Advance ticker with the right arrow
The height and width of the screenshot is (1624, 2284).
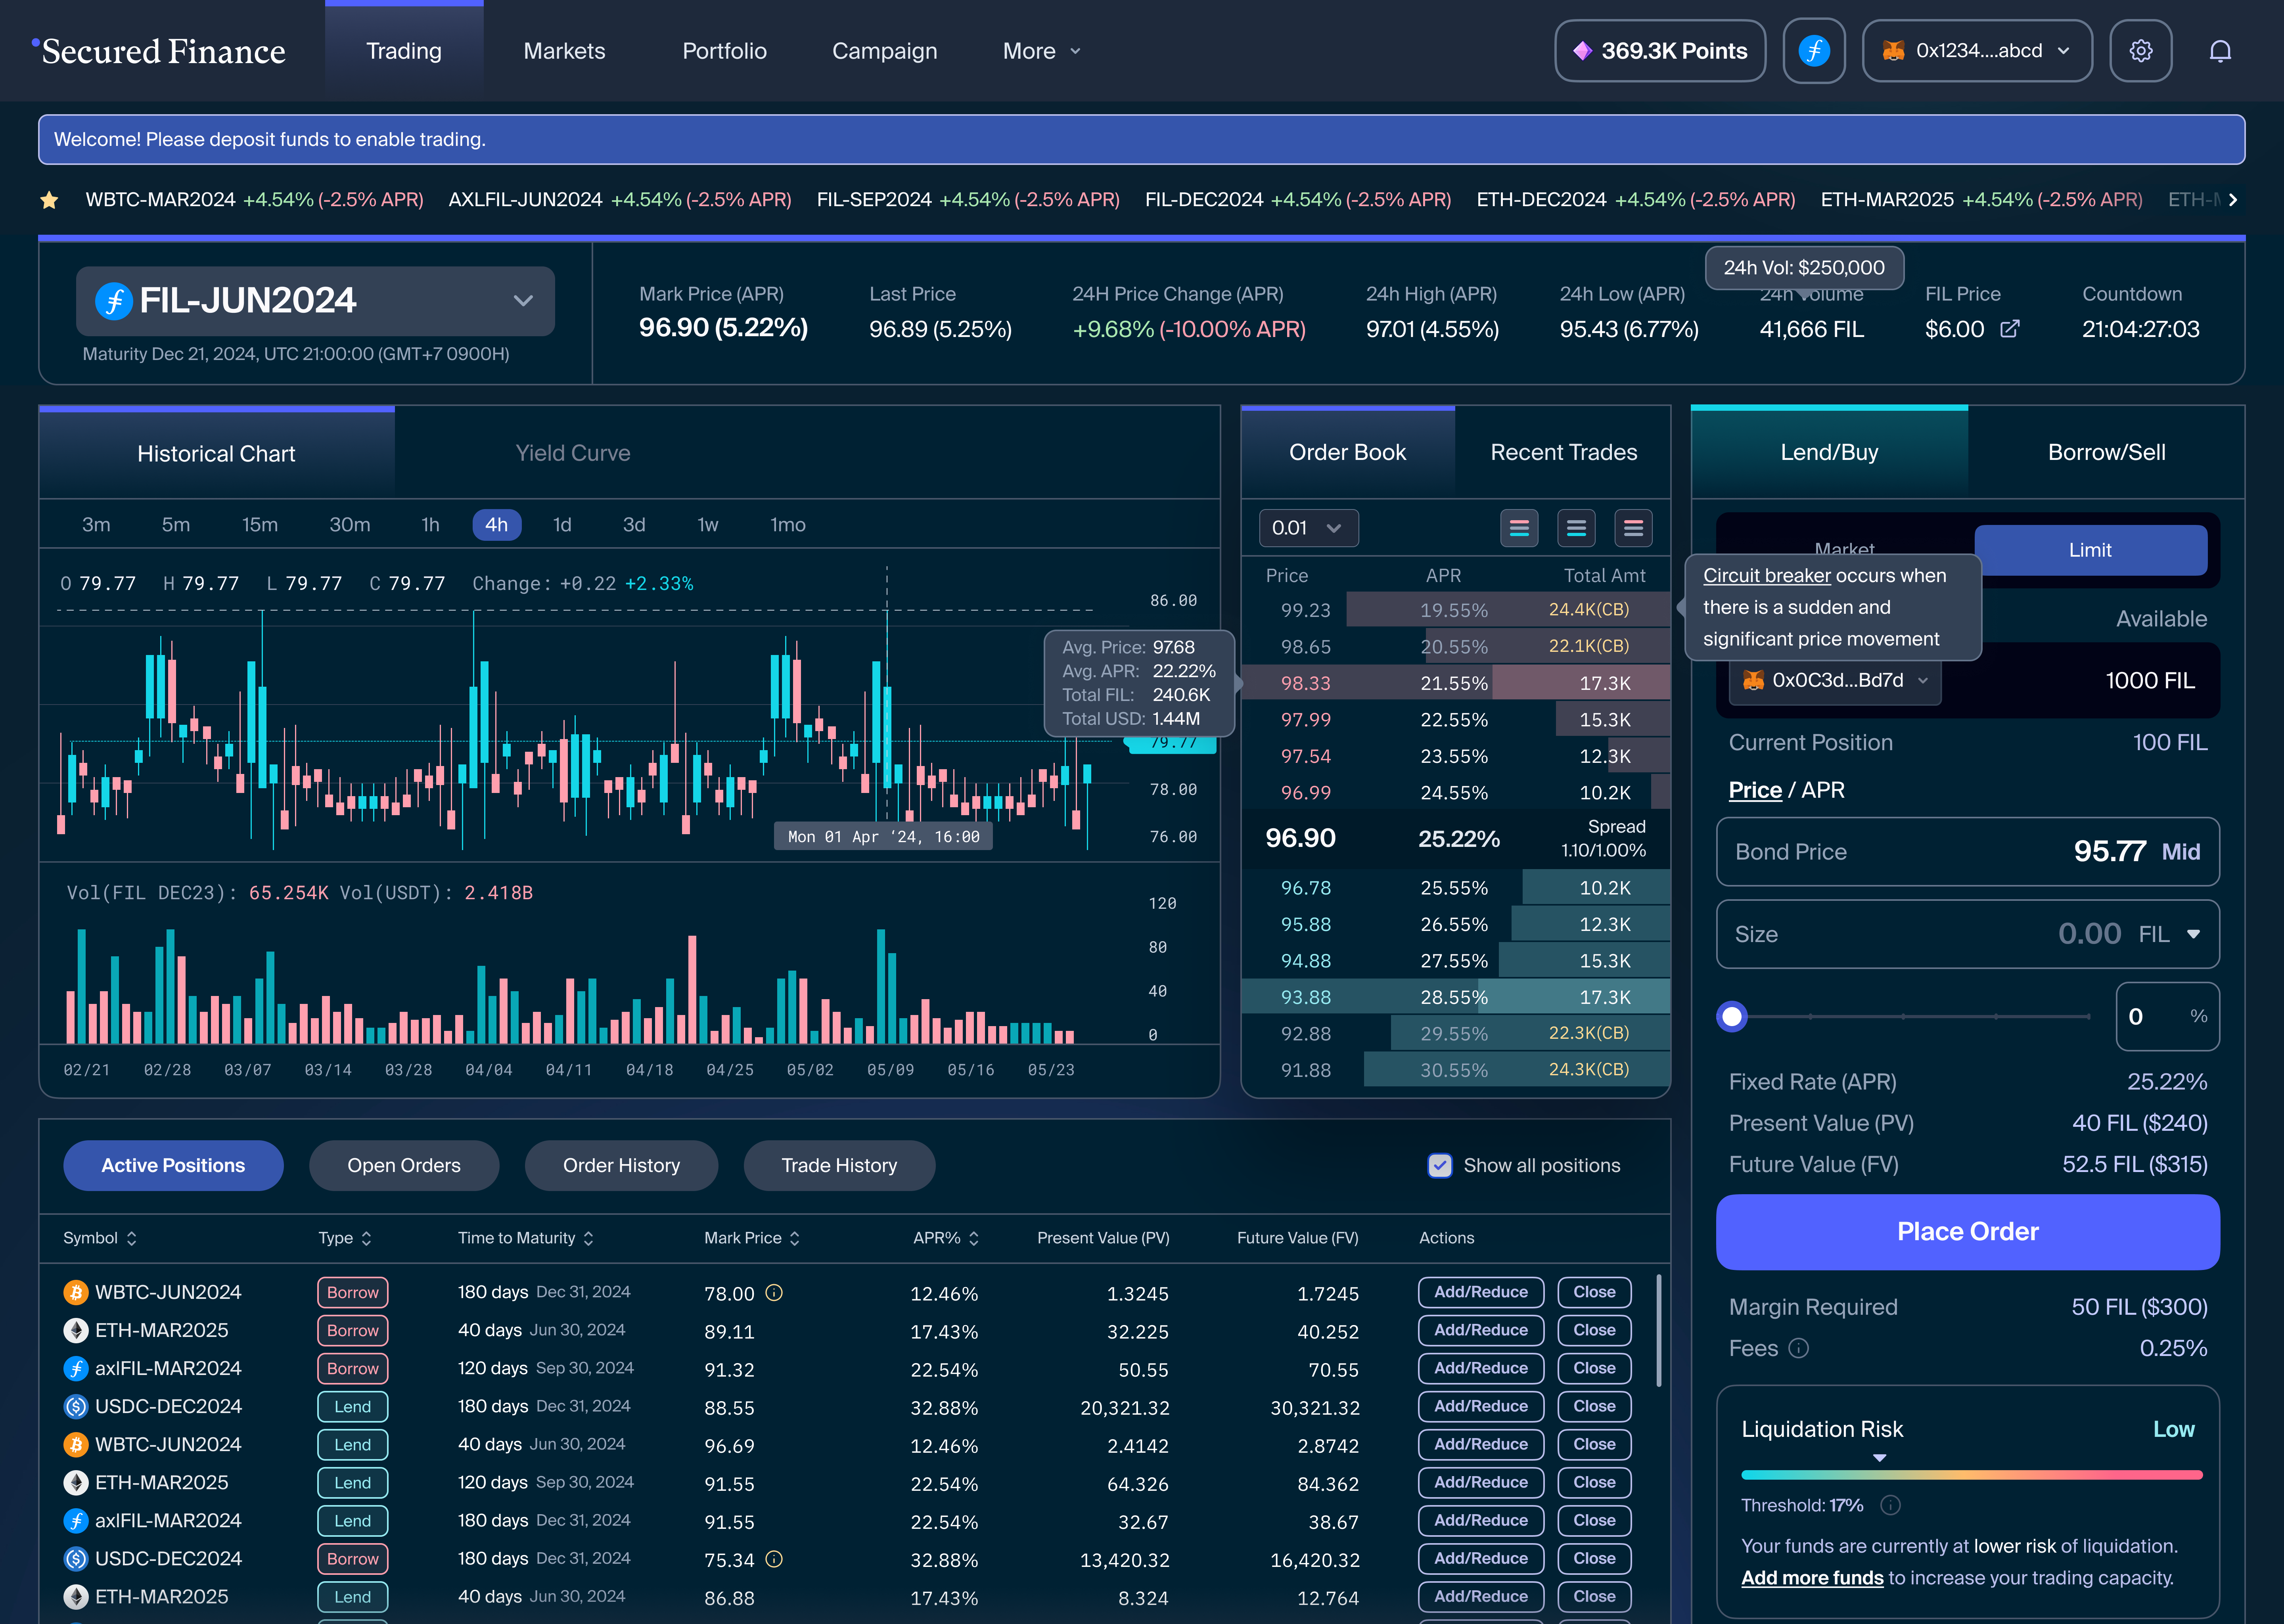pyautogui.click(x=2232, y=200)
